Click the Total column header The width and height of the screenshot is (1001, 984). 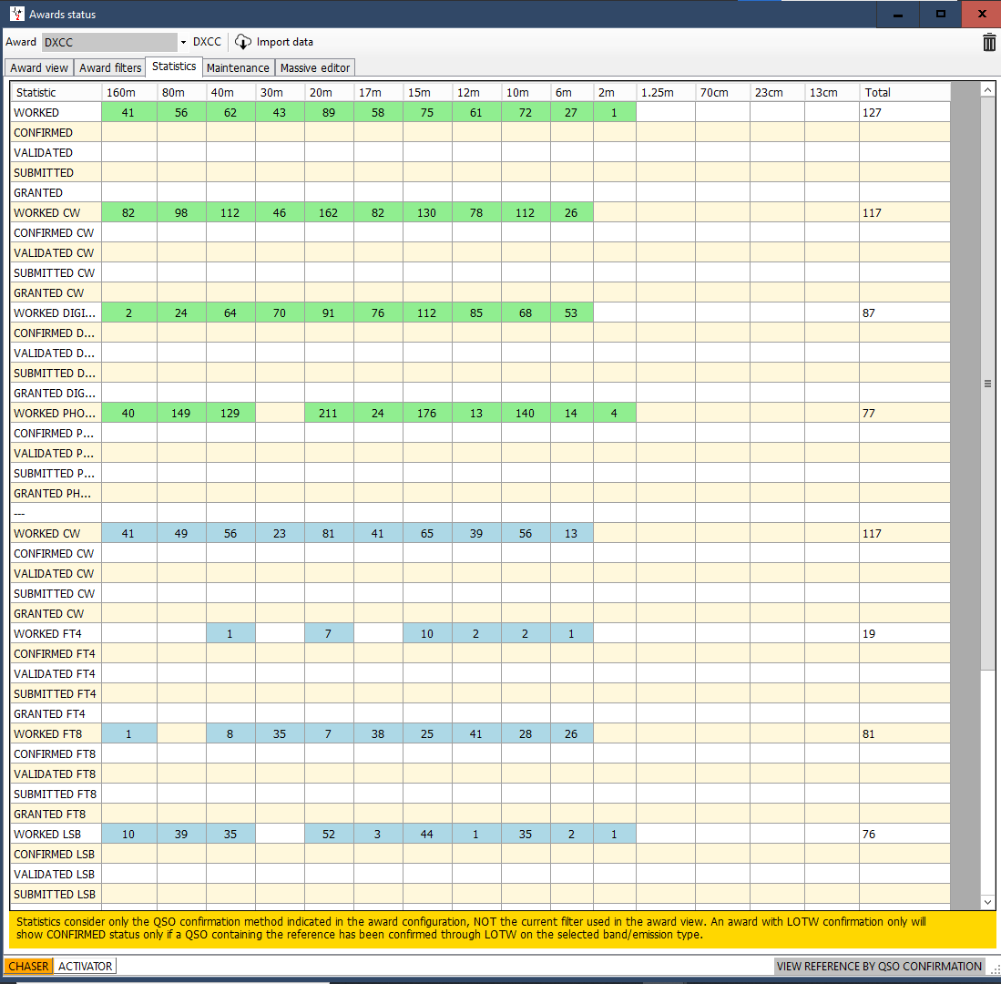click(904, 93)
